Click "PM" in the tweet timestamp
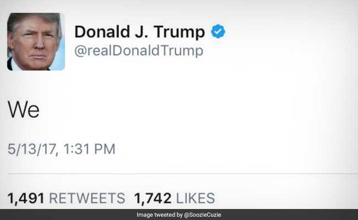Screen dimensions: 358x220 pyautogui.click(x=105, y=148)
